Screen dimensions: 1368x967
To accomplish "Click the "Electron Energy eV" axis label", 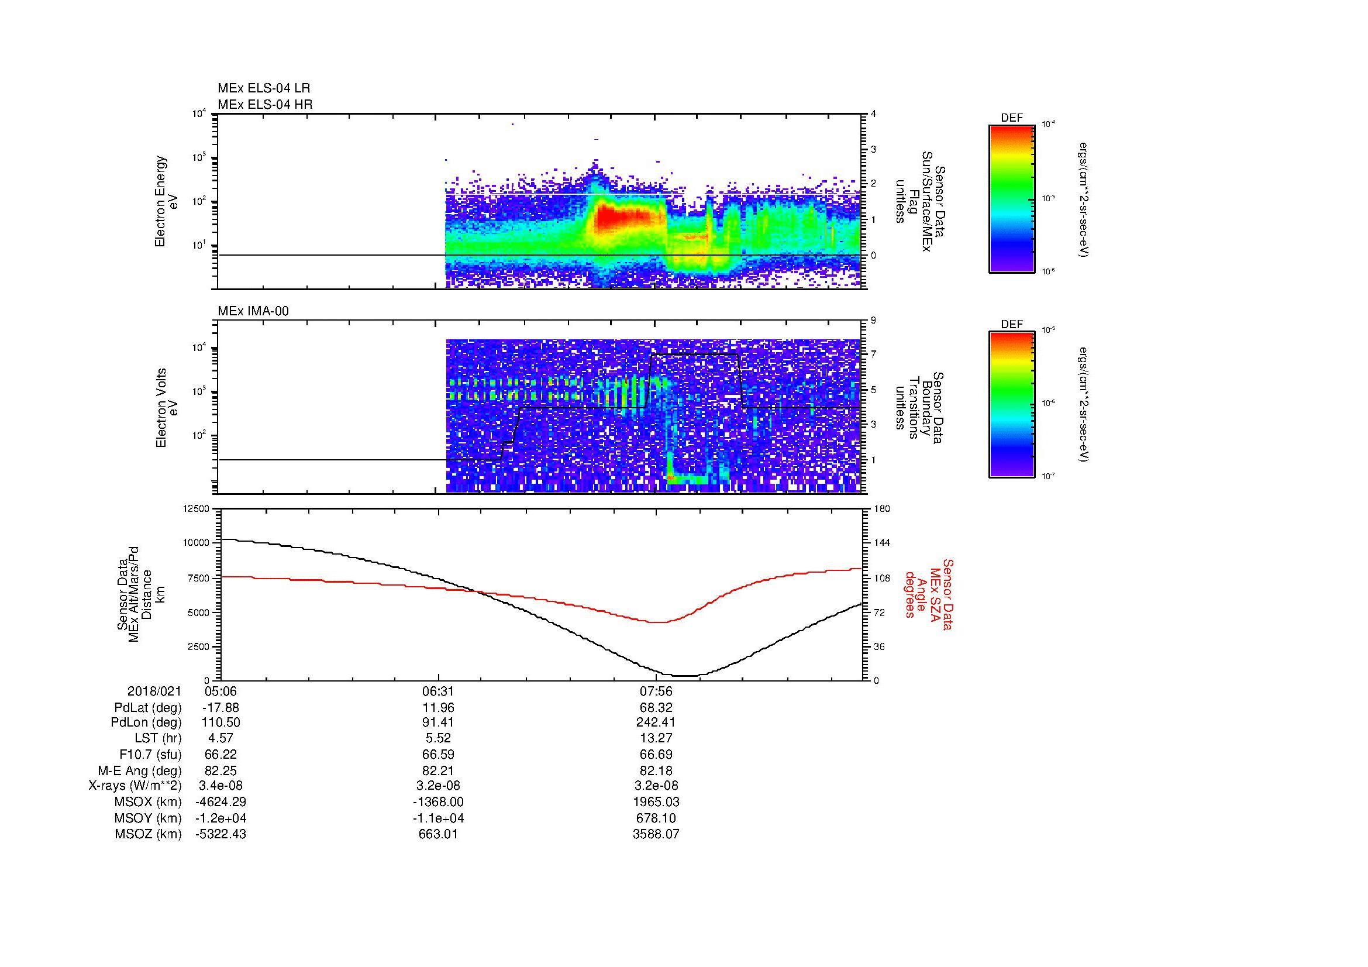I will (167, 201).
